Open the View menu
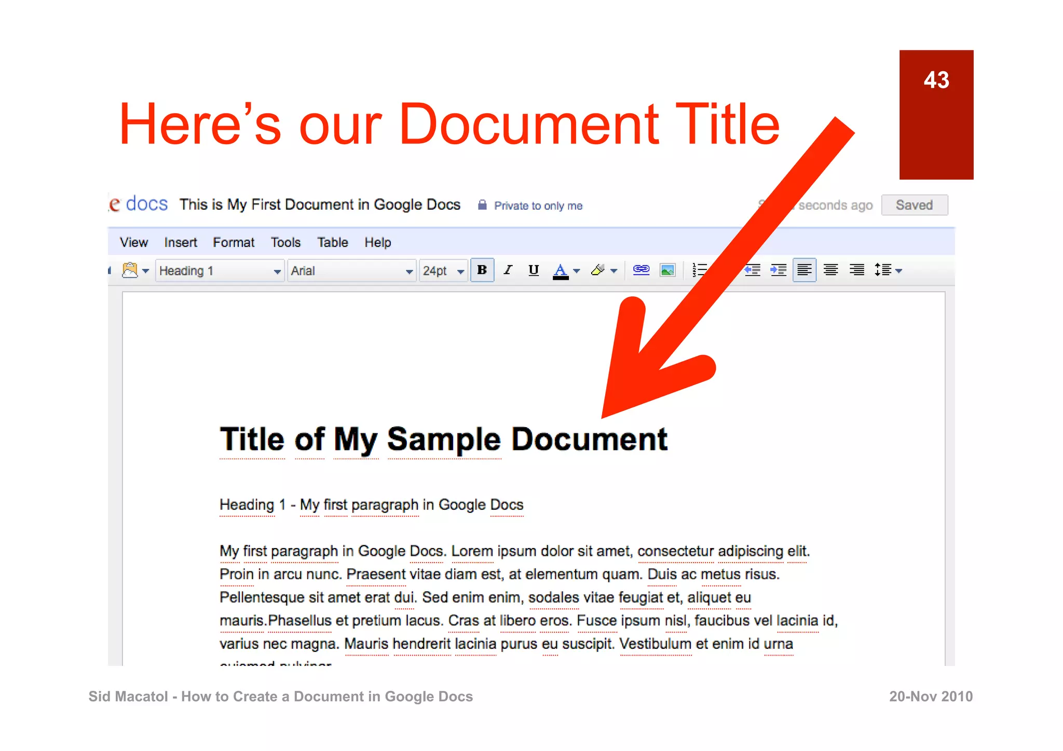Viewport: 1063px width, 751px height. (134, 242)
